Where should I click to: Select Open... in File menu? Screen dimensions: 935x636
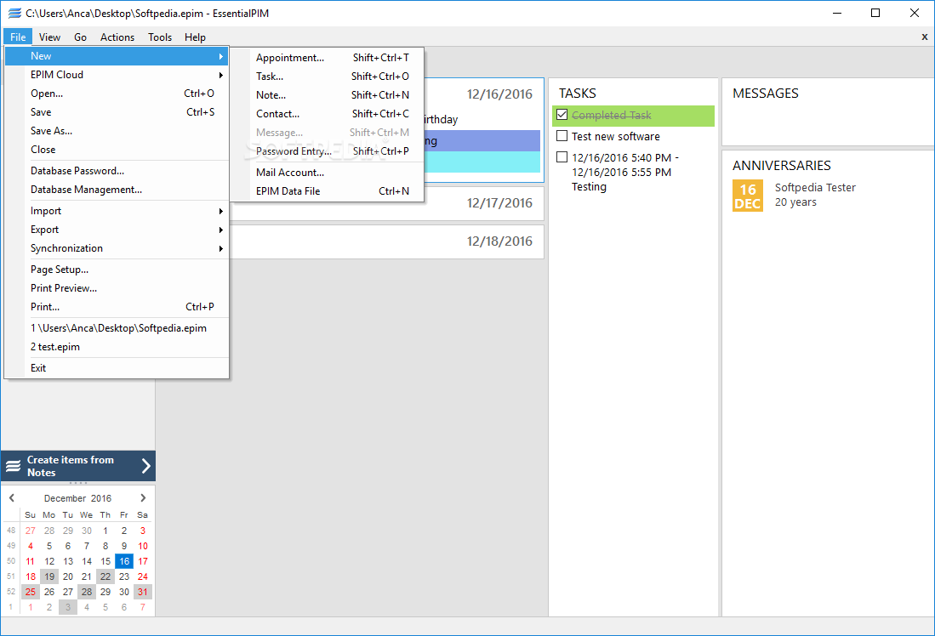coord(117,94)
